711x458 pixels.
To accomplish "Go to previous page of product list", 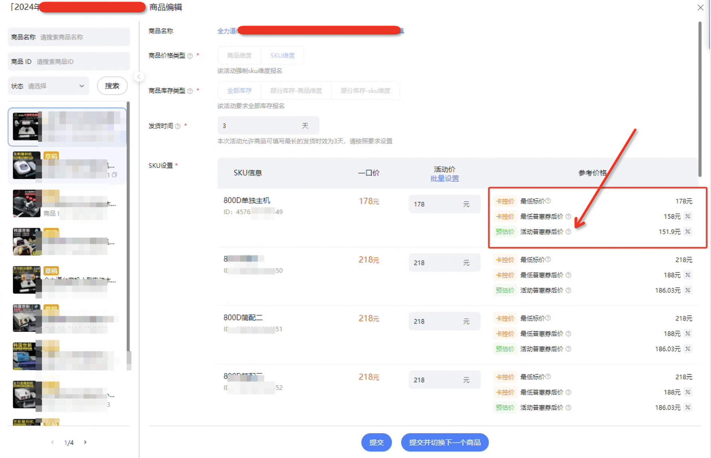I will [x=52, y=442].
